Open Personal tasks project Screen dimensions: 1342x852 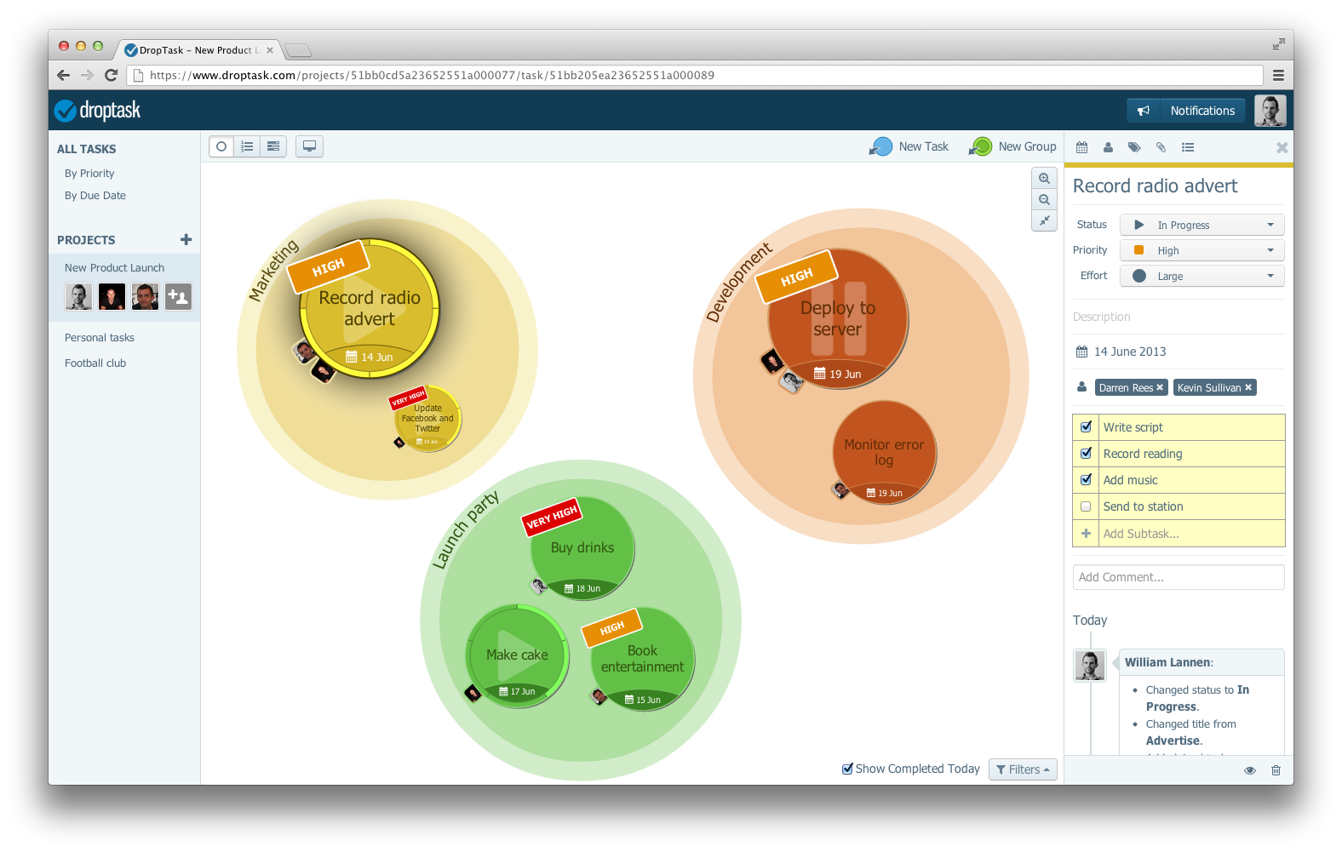click(x=100, y=338)
